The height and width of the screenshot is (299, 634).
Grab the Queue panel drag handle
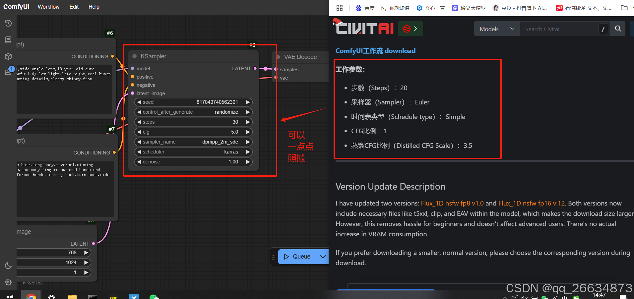coord(274,257)
